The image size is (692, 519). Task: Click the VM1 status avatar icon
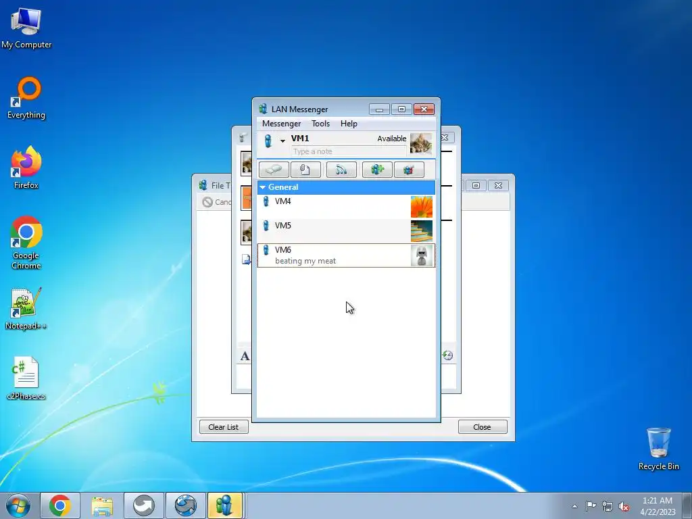coord(268,141)
